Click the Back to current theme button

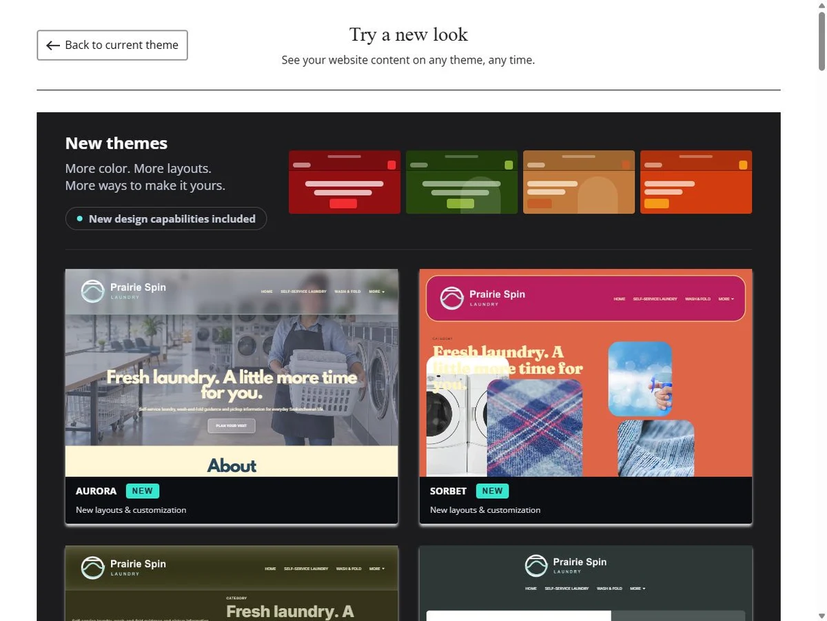tap(112, 45)
